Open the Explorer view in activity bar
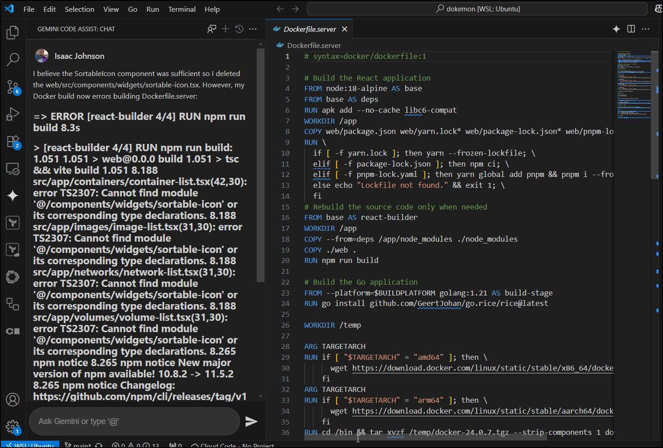Viewport: 663px width, 448px height. click(x=13, y=32)
